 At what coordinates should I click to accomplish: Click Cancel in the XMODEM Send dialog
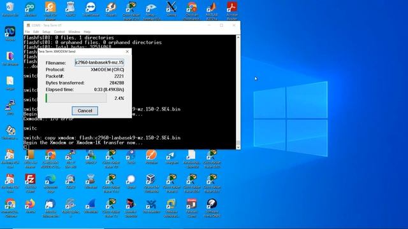coord(85,111)
